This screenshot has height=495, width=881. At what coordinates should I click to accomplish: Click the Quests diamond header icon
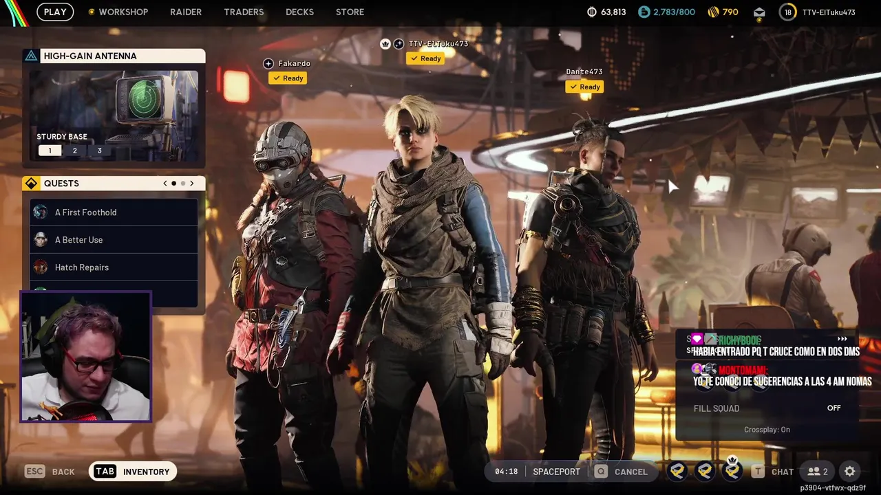click(31, 184)
